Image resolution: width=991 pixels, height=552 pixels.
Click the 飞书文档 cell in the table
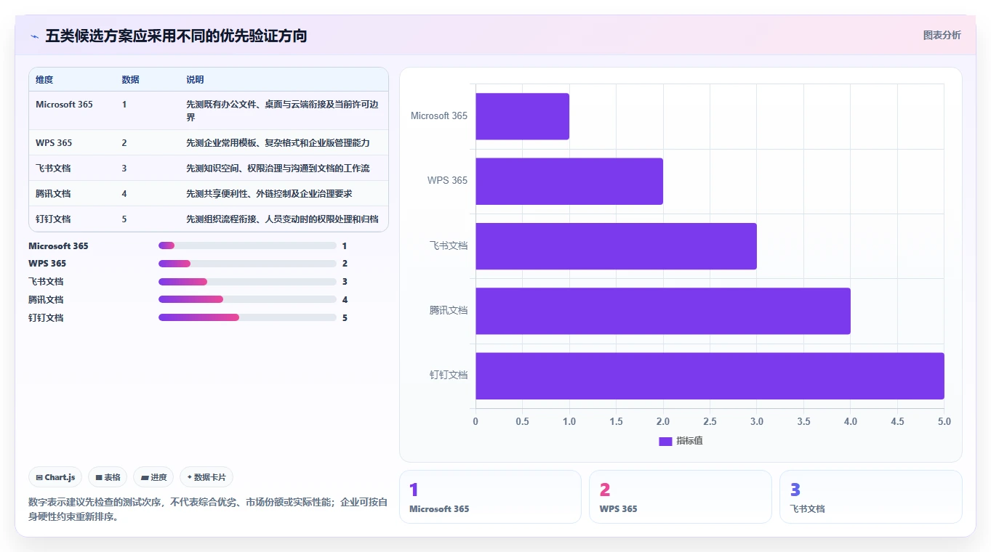point(53,169)
